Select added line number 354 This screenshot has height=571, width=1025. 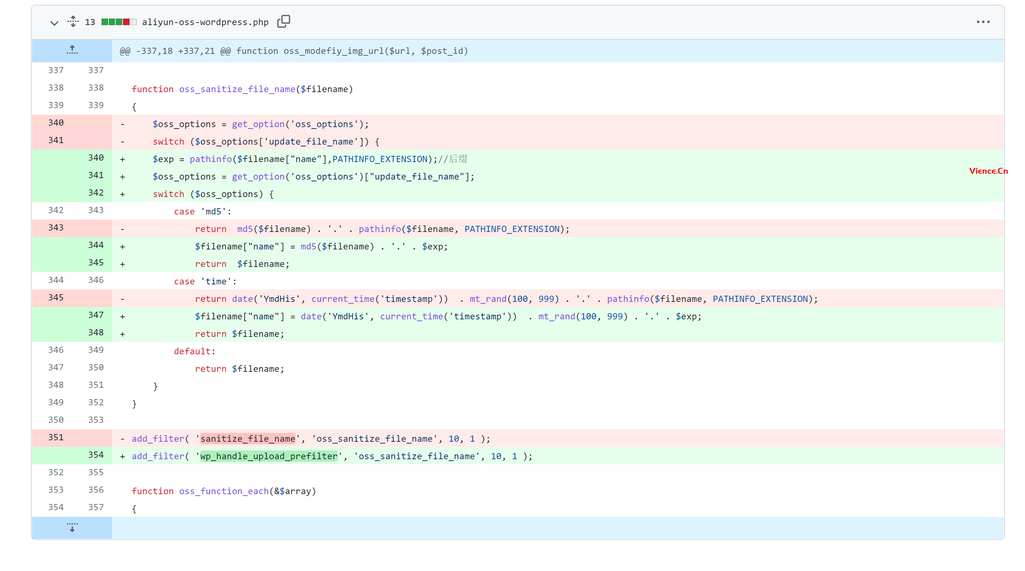(96, 455)
